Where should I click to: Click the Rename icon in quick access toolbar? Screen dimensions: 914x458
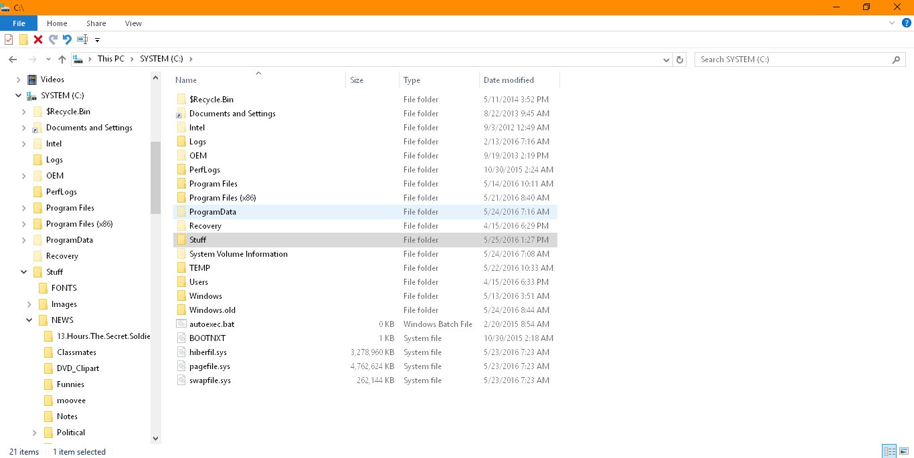click(82, 39)
